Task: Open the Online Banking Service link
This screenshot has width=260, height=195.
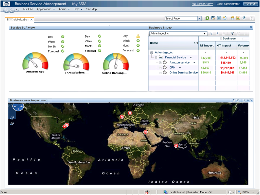Action: click(x=183, y=72)
